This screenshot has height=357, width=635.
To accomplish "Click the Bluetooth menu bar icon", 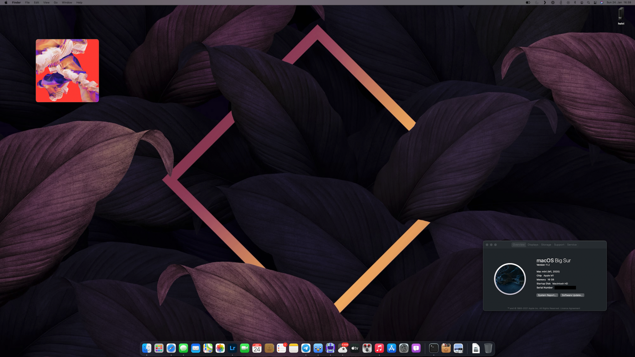I will pos(575,3).
